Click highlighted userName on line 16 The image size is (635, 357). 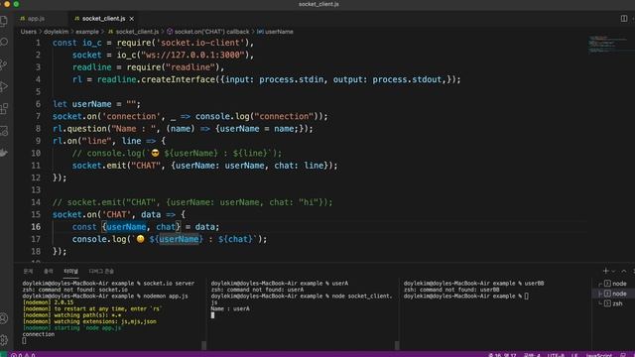pyautogui.click(x=126, y=227)
